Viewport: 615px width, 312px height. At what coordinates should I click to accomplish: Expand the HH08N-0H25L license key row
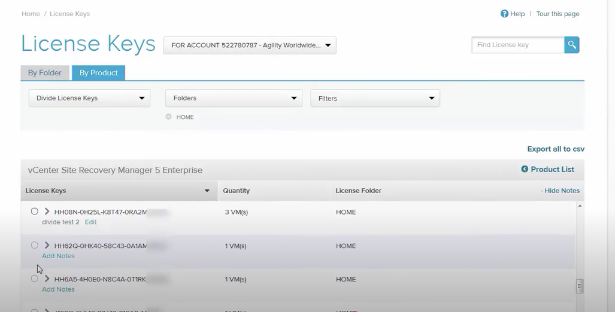(47, 212)
